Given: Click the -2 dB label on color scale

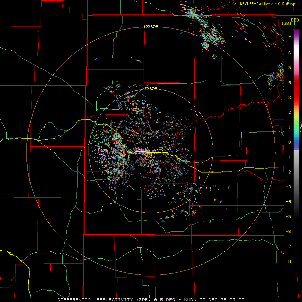Looking at the screenshot, I should 288,172.
